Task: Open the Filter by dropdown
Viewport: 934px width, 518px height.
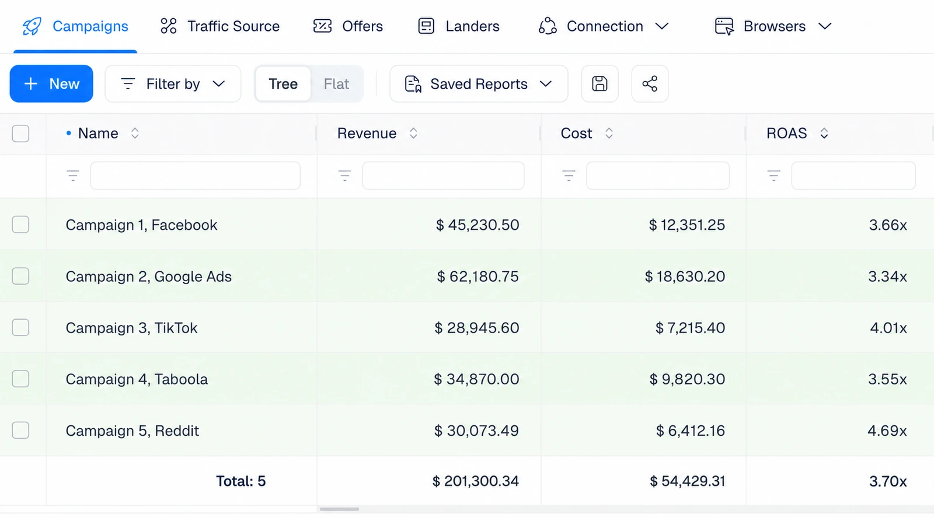Action: pyautogui.click(x=173, y=84)
